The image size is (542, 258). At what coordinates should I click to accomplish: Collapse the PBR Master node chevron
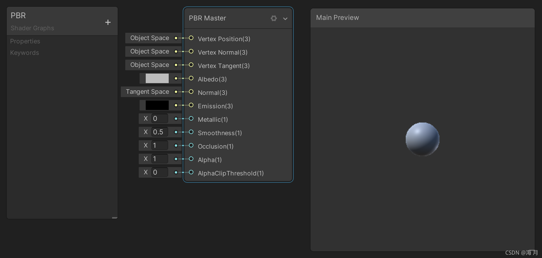tap(285, 19)
